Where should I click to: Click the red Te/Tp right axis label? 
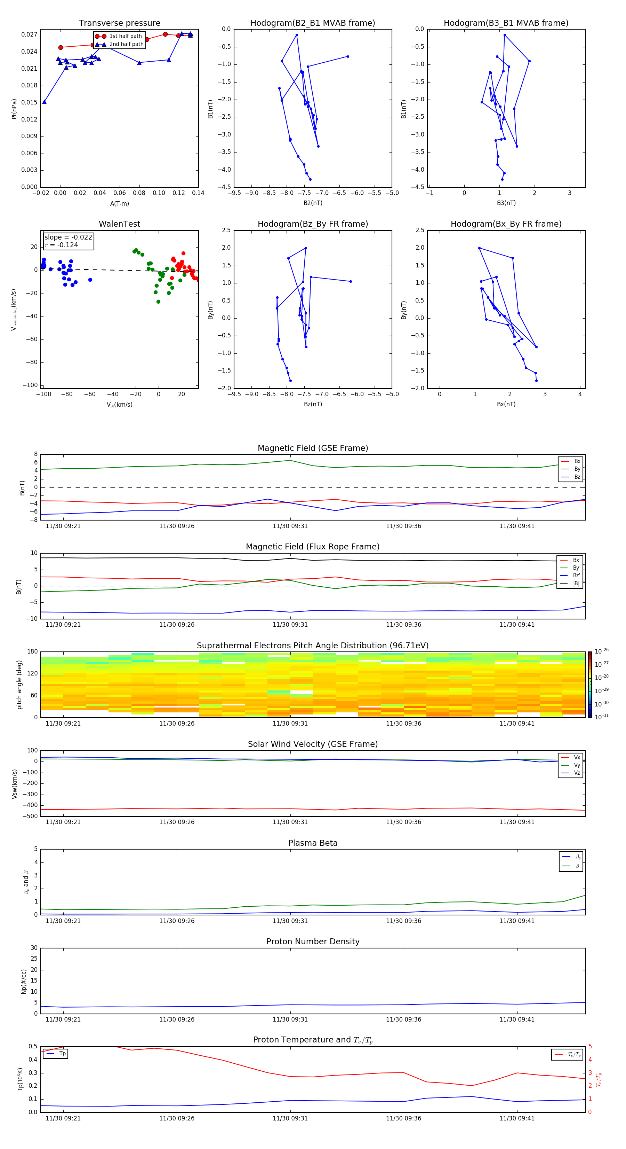point(599,1079)
